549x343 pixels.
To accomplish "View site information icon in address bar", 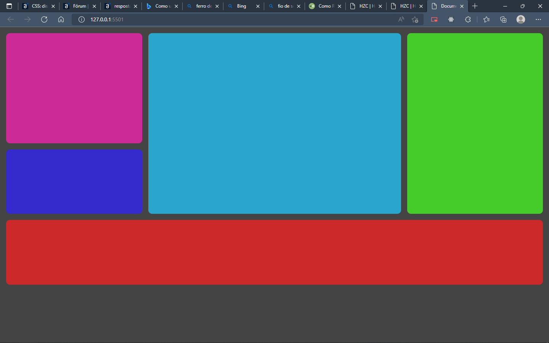I will (82, 19).
